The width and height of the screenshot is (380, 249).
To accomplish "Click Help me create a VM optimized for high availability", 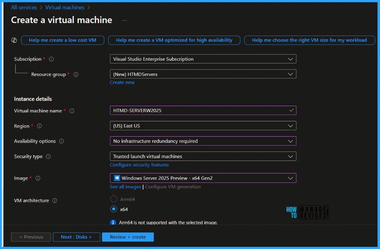I will 174,40.
